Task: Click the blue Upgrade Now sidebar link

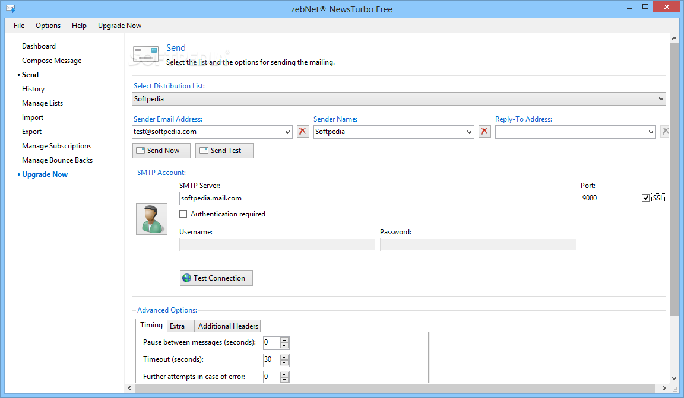Action: (x=45, y=174)
